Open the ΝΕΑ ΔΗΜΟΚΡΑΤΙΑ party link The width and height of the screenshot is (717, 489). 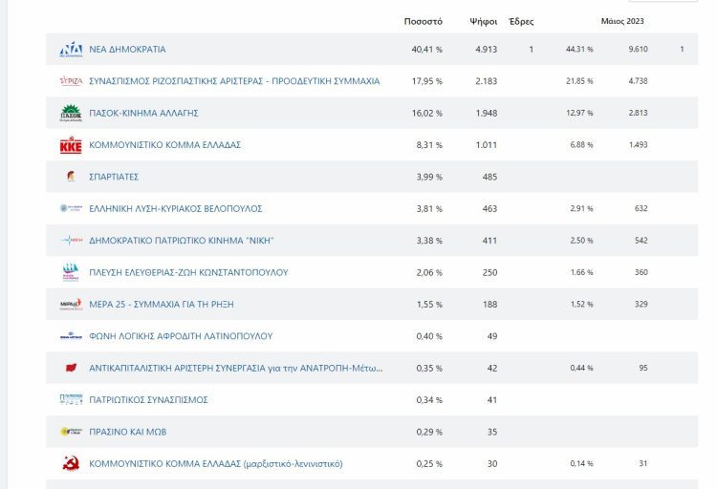127,49
